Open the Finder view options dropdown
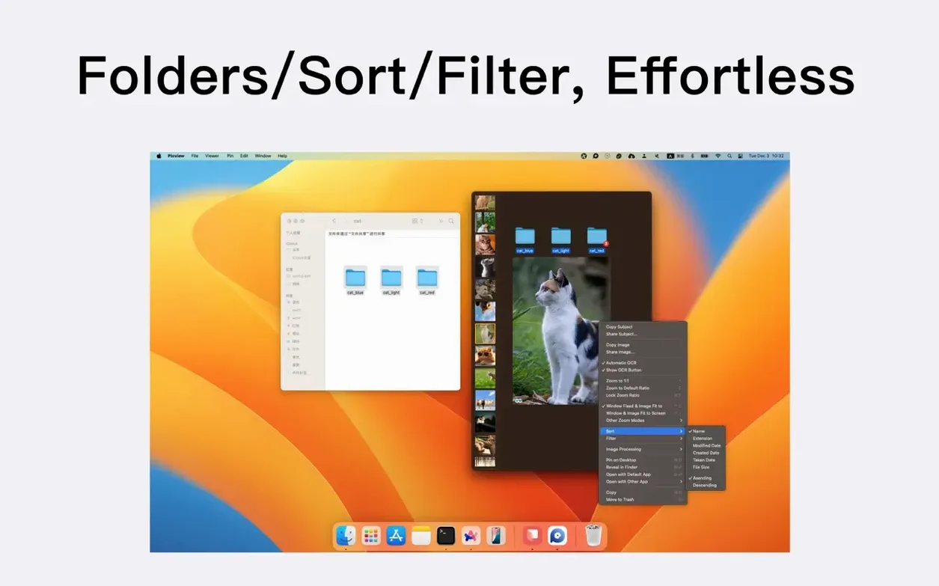 coord(417,222)
